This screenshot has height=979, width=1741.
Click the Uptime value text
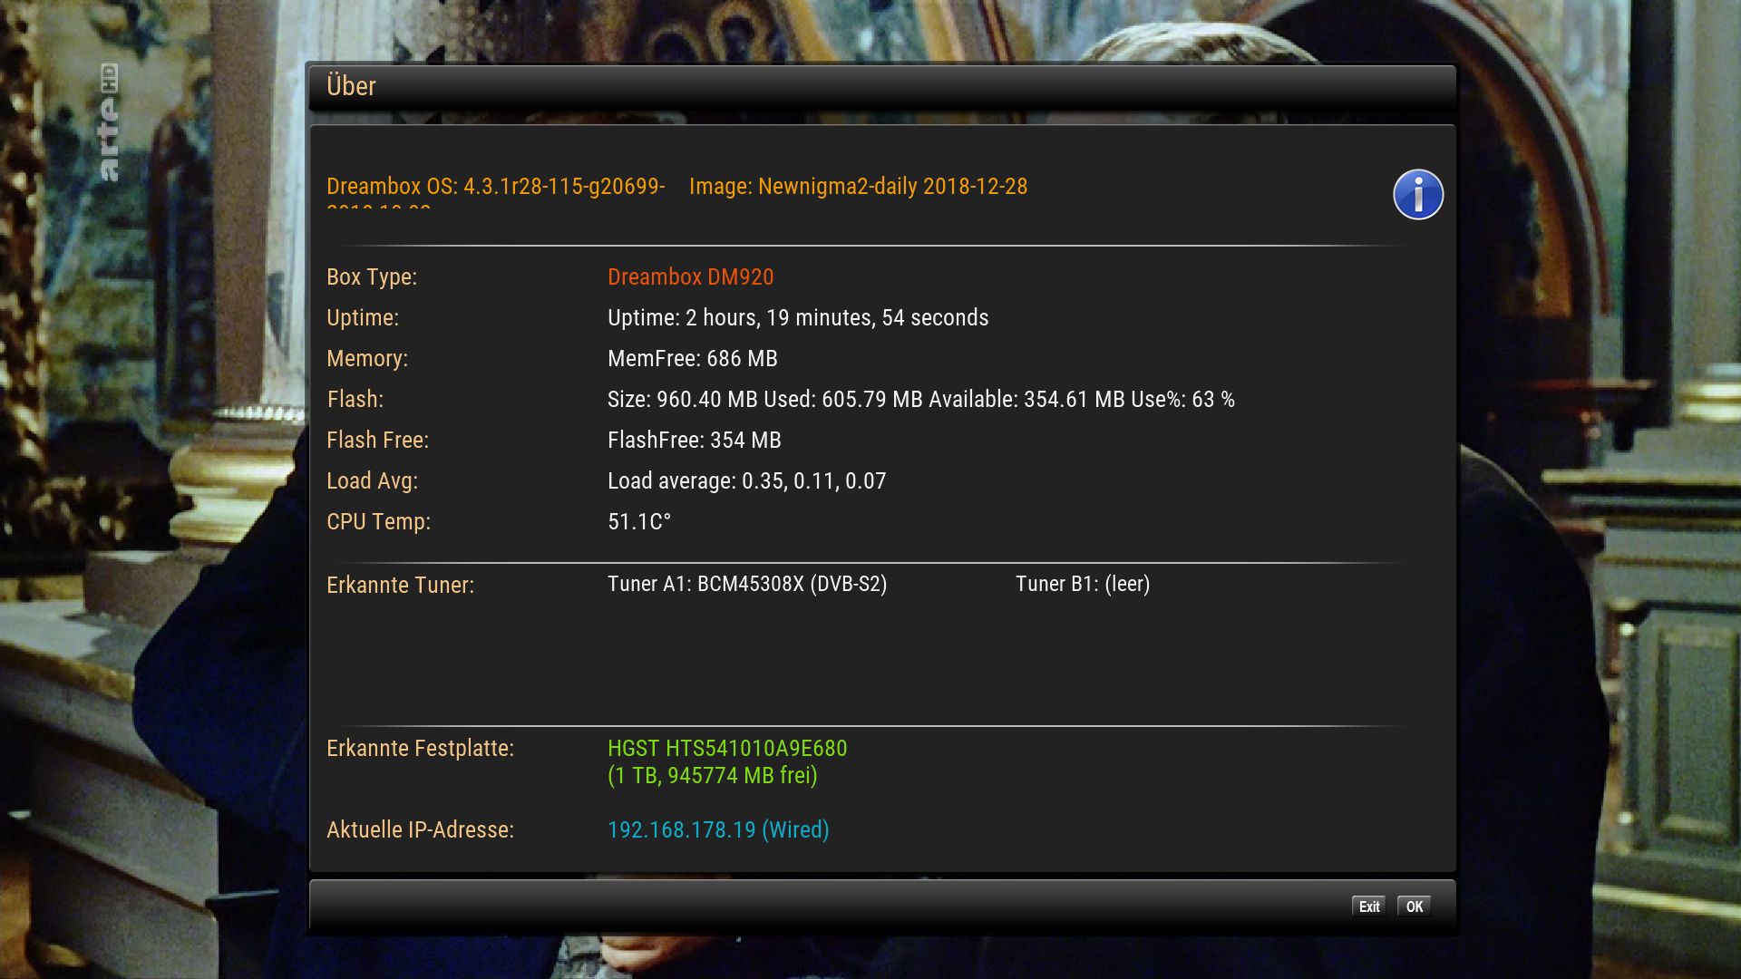pos(798,318)
